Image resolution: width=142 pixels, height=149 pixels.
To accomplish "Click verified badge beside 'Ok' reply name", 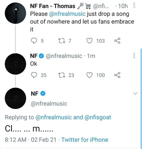I will [x=41, y=56].
